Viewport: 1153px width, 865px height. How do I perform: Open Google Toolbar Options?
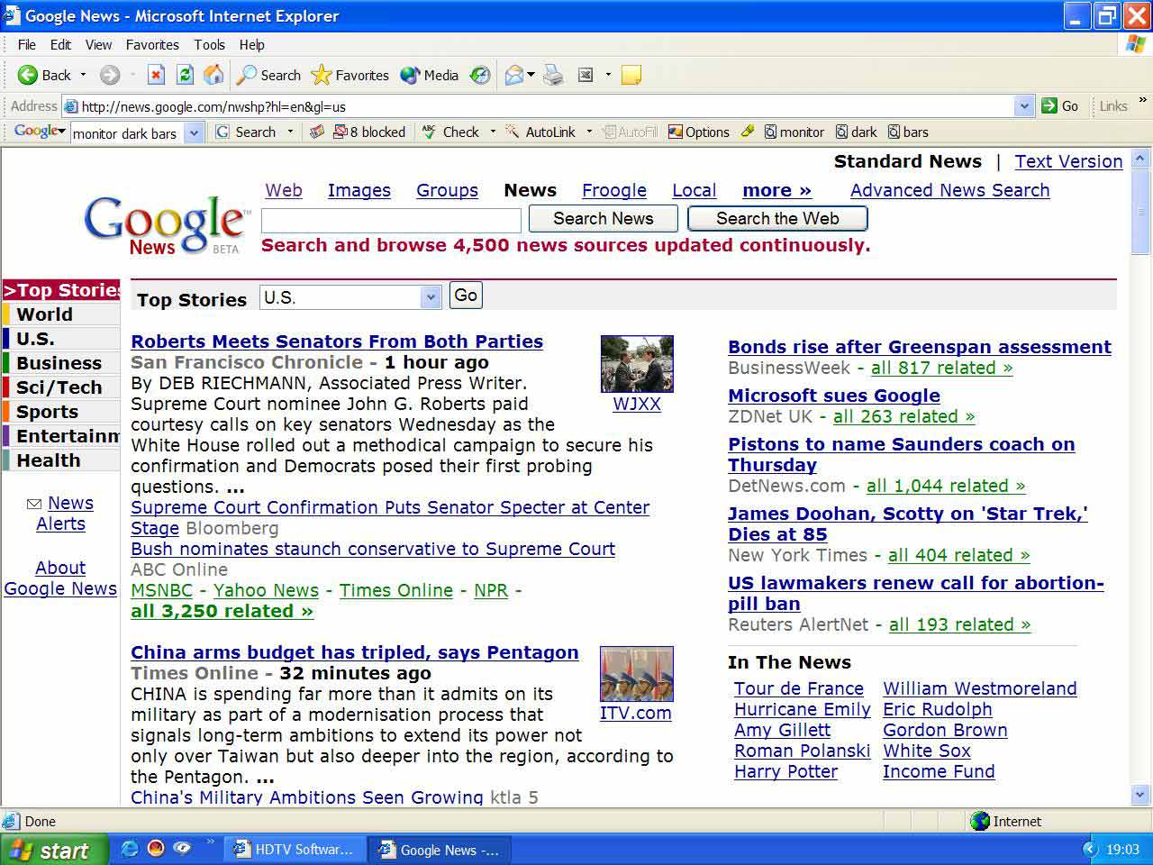(x=699, y=132)
